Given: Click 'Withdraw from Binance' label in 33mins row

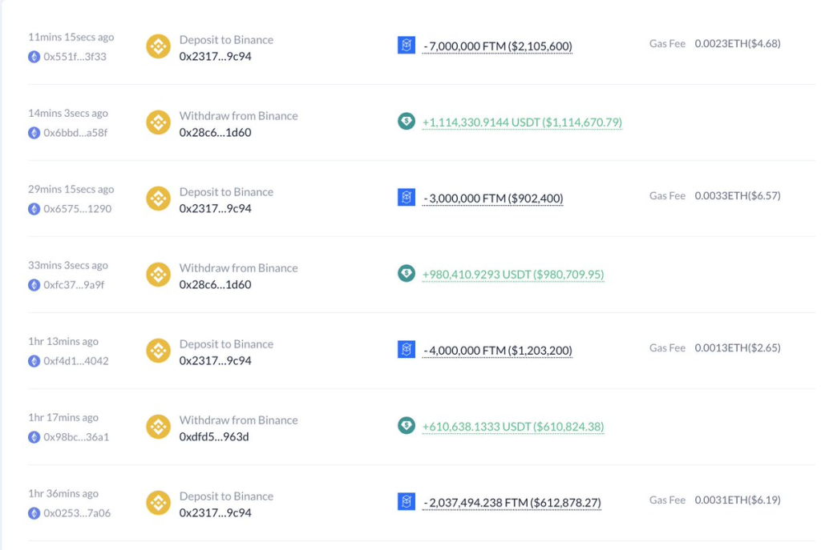Looking at the screenshot, I should pyautogui.click(x=238, y=267).
